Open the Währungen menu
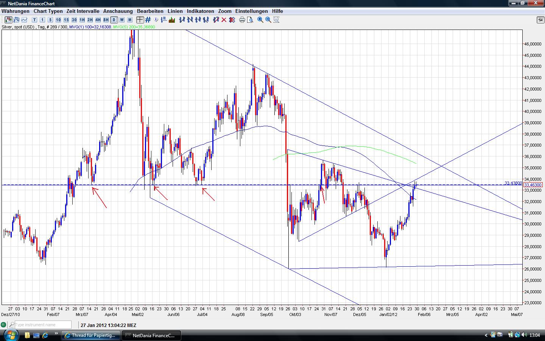This screenshot has height=341, width=545. coord(16,11)
